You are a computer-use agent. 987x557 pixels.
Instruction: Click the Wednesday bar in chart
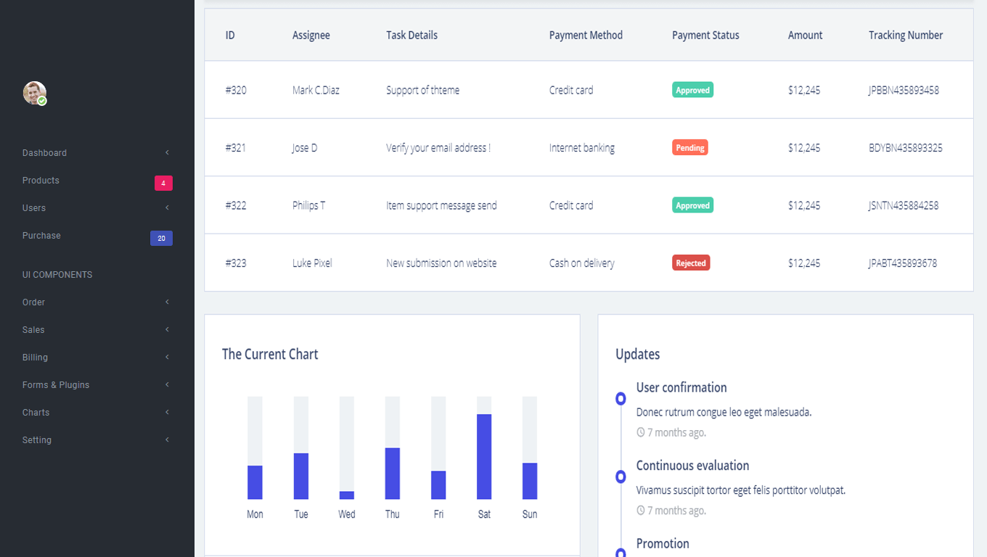pos(347,495)
